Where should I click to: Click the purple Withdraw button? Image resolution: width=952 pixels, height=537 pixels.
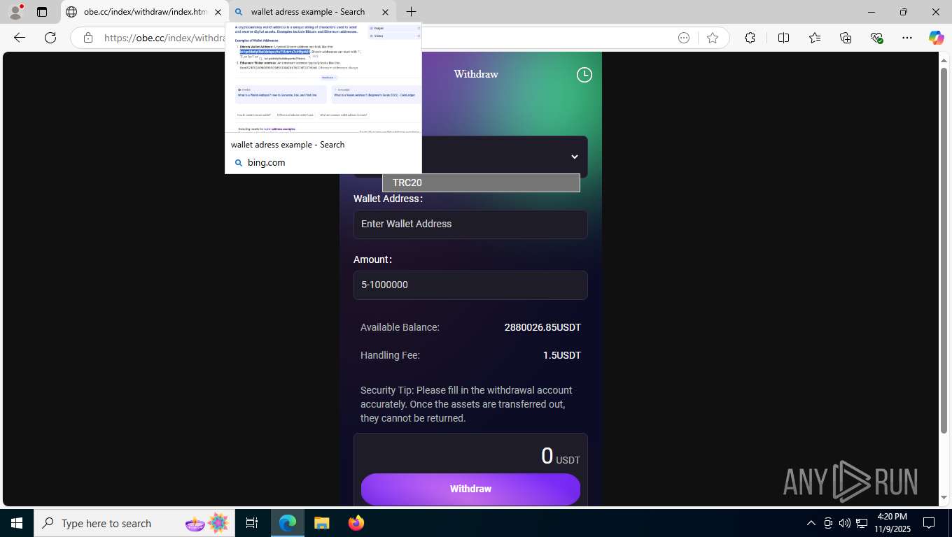(x=470, y=489)
